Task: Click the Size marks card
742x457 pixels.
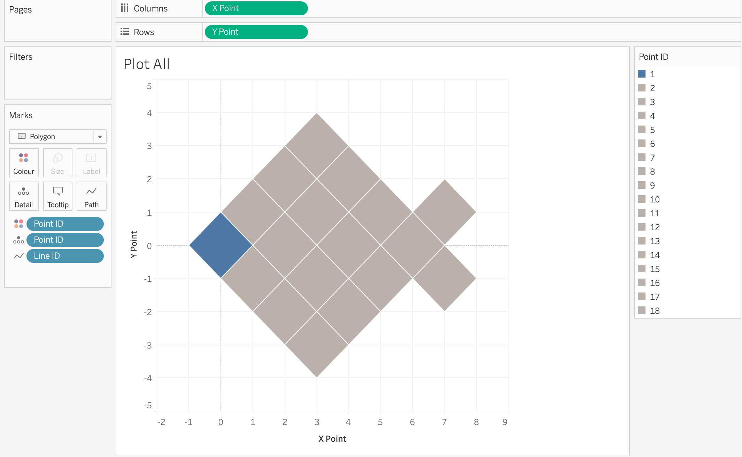Action: [57, 163]
